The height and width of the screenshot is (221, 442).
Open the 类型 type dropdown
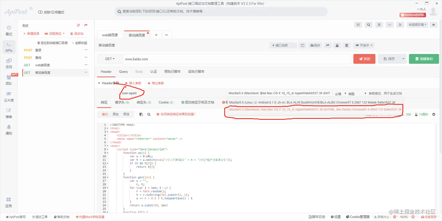point(357,93)
